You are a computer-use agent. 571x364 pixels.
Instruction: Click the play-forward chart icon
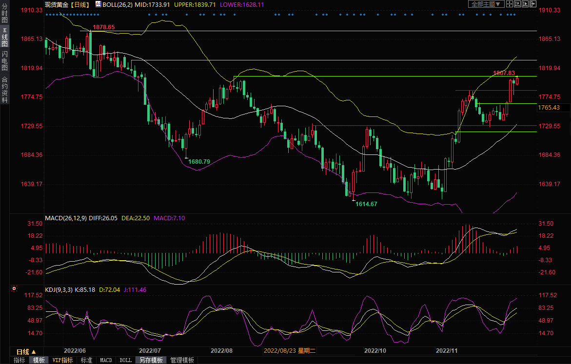point(526,4)
